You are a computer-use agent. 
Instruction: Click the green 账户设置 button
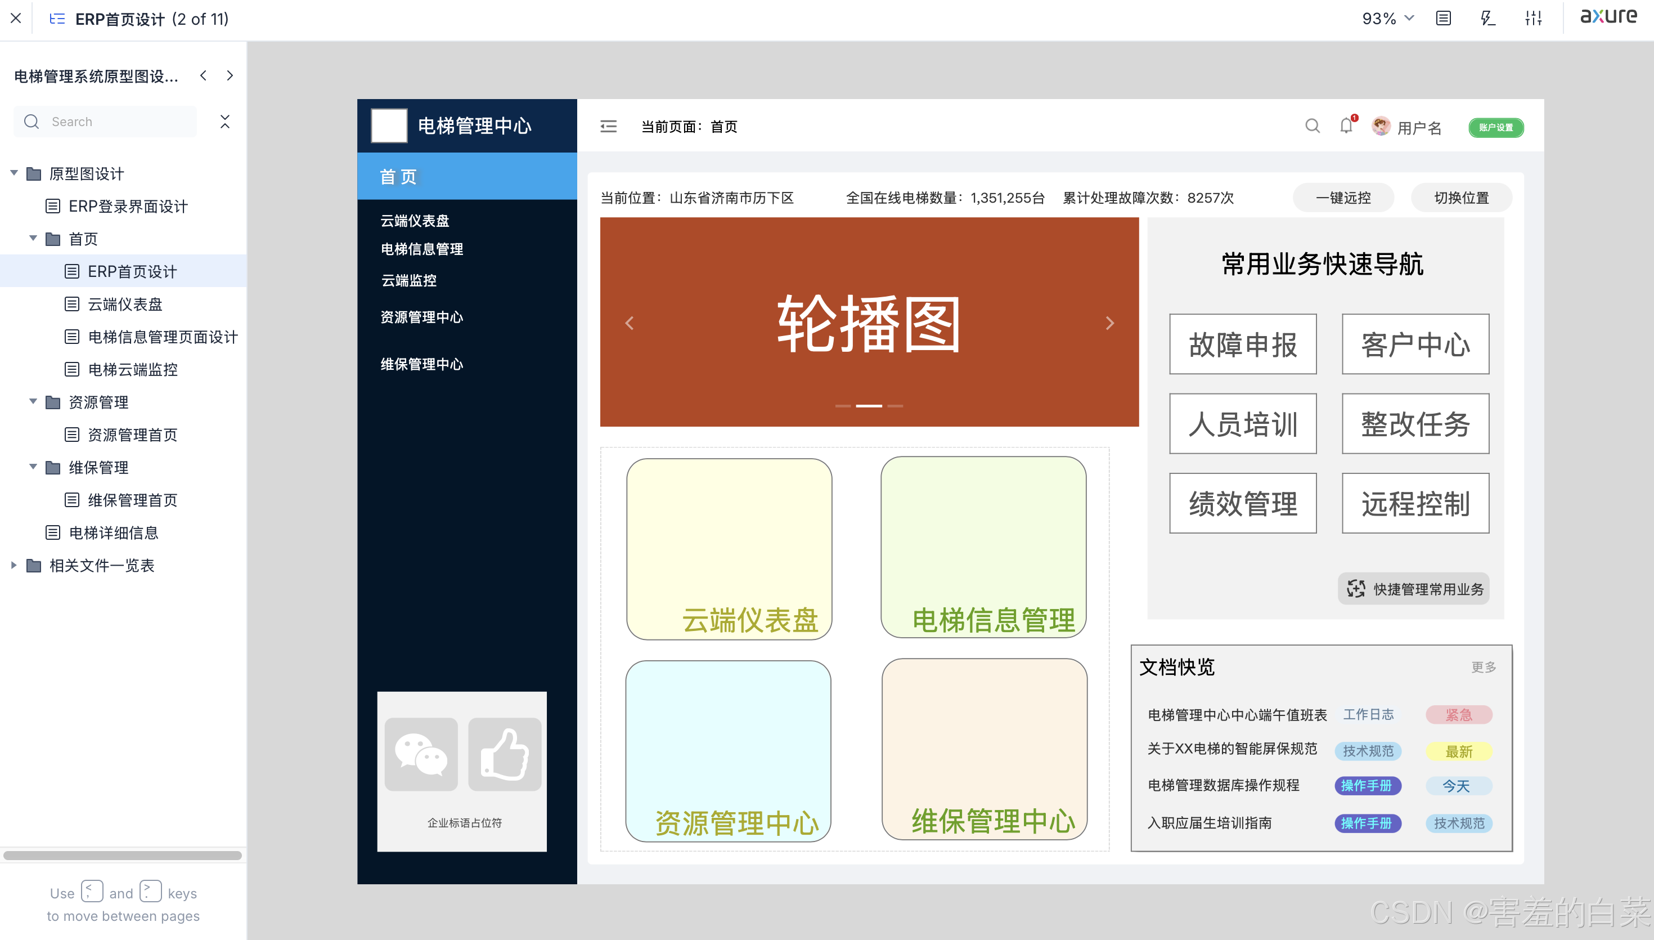[1496, 127]
